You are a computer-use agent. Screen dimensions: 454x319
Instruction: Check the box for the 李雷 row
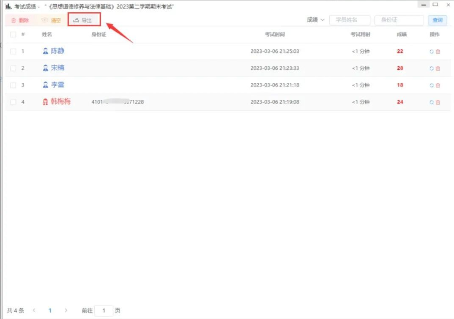coord(13,85)
